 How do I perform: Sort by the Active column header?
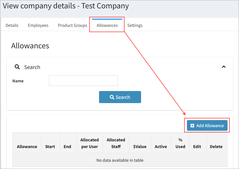tap(161, 143)
